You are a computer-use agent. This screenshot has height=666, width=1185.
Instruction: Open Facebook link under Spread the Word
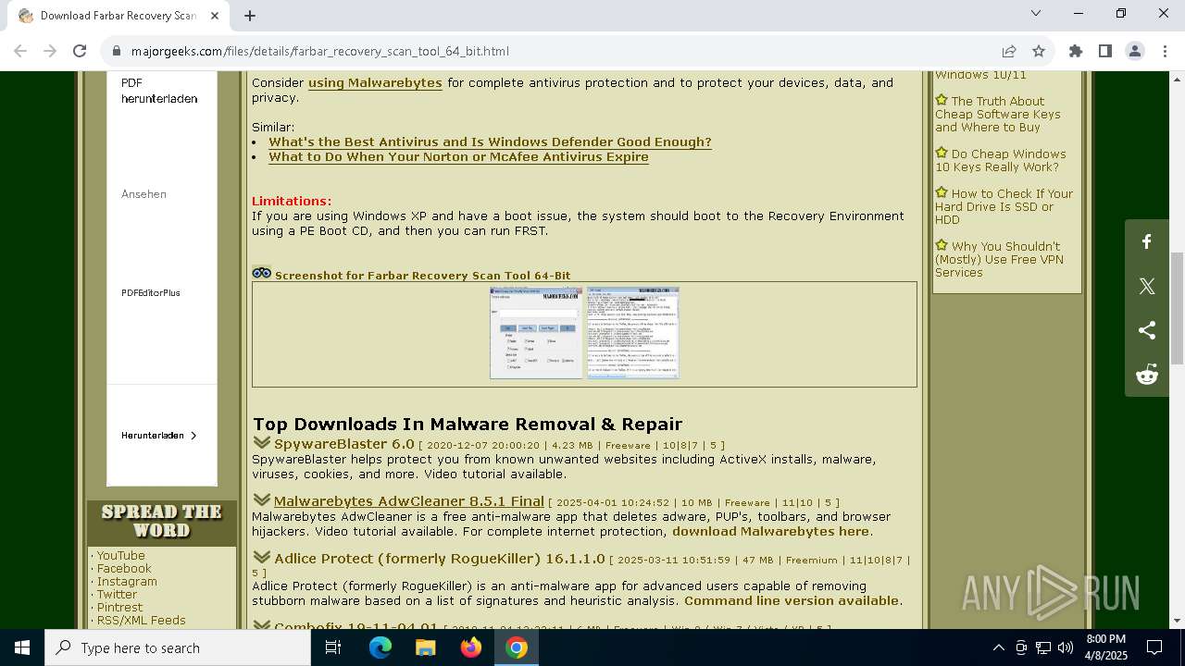(124, 568)
